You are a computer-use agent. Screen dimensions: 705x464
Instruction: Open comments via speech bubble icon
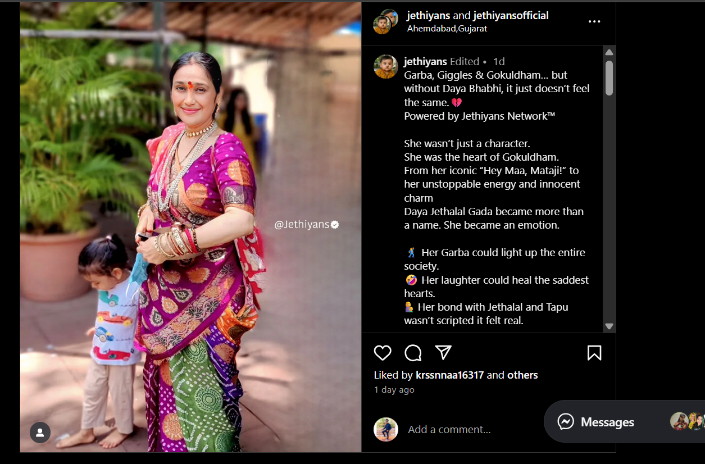413,353
